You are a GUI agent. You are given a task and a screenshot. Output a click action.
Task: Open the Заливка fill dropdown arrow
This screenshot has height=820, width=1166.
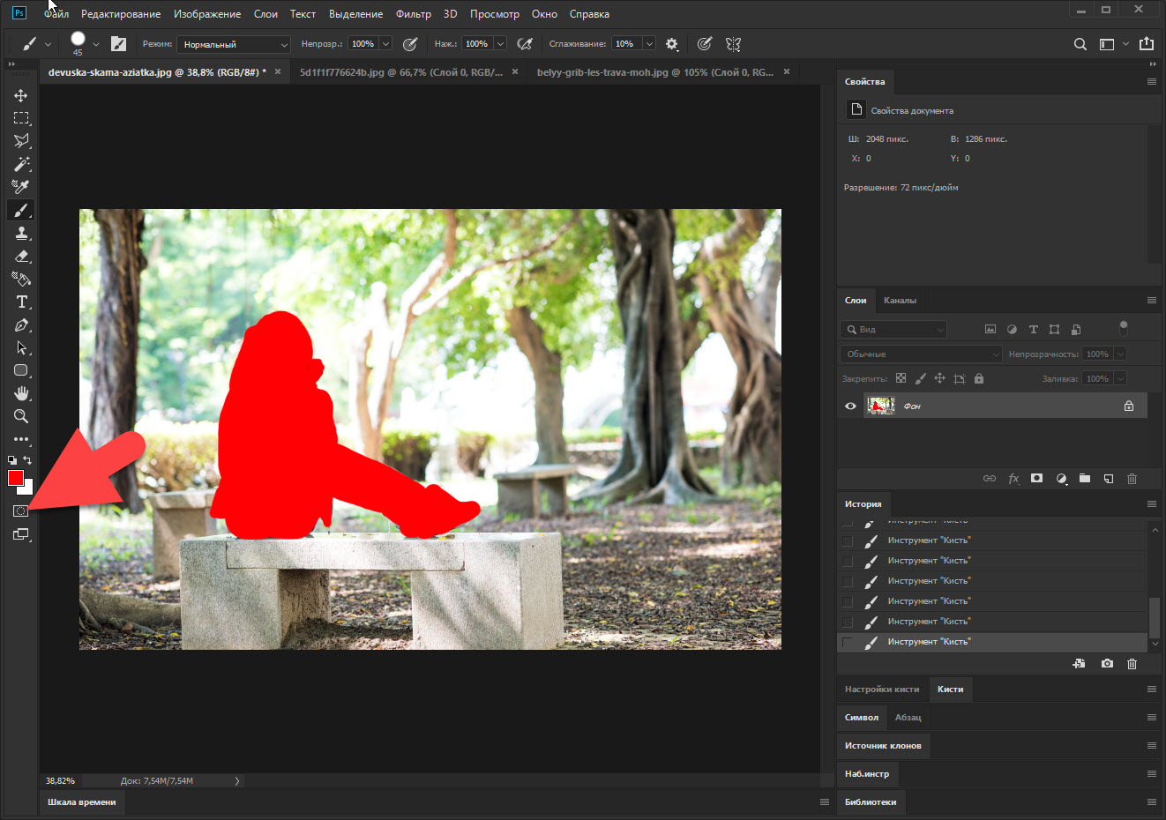point(1120,378)
